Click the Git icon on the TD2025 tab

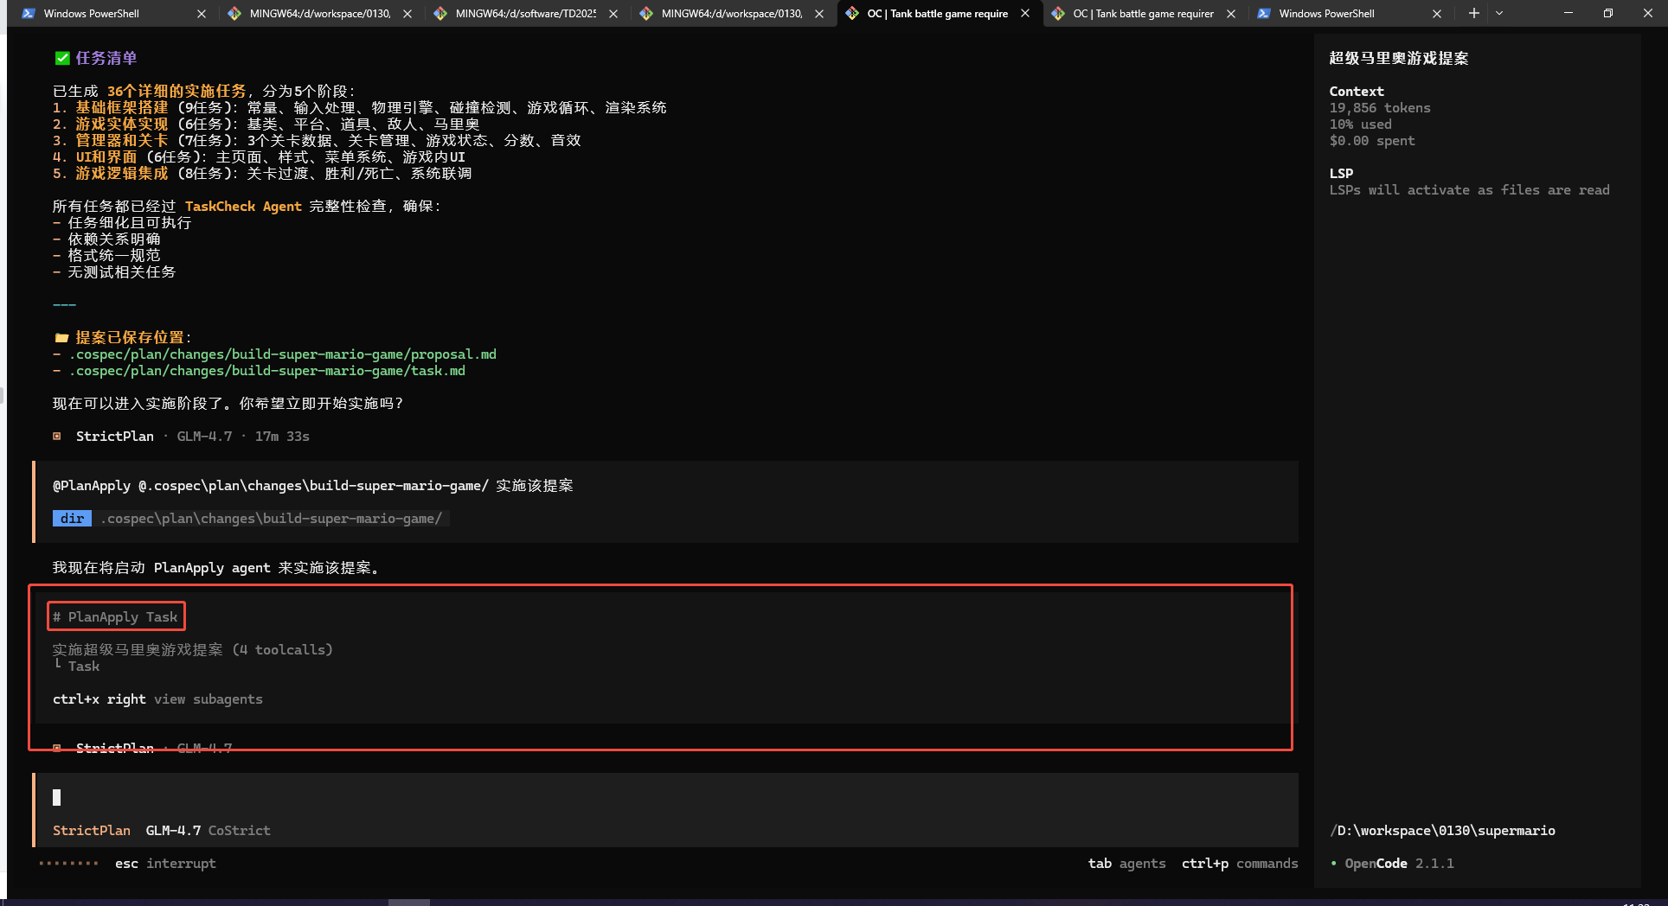point(440,14)
